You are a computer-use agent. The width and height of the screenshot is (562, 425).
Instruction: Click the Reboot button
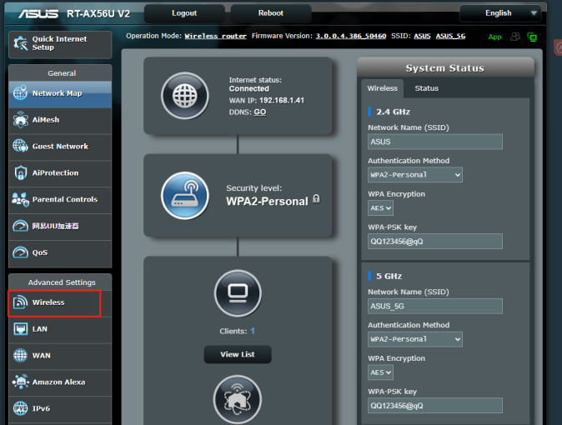pos(271,13)
